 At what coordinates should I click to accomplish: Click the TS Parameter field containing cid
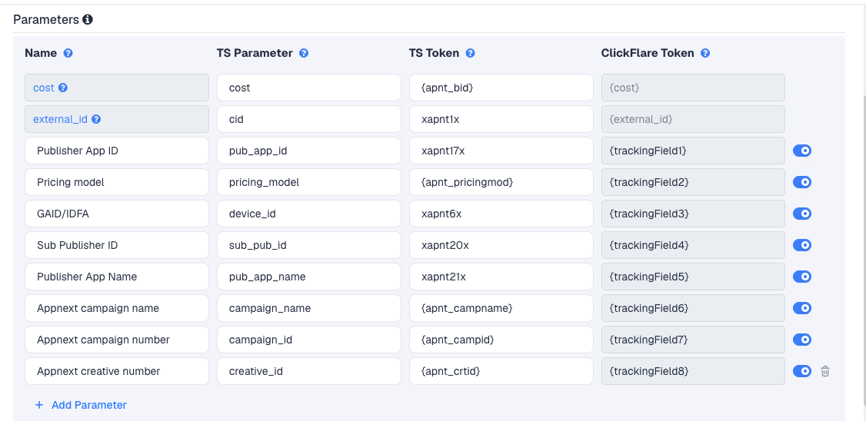308,119
